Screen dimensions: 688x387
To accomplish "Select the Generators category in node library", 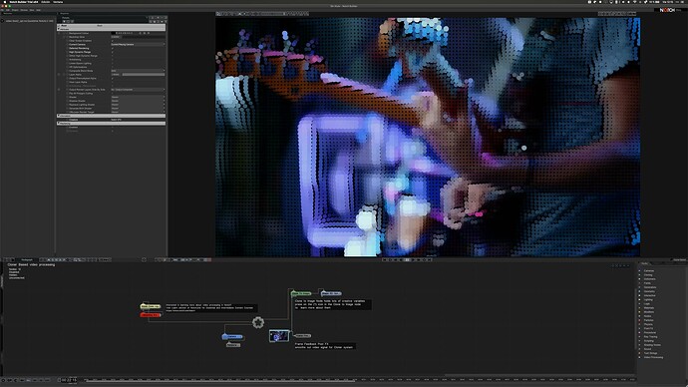I will (650, 287).
